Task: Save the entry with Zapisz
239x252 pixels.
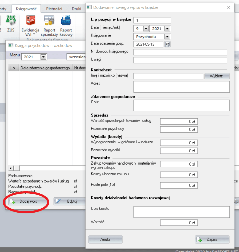Action: coord(212,239)
